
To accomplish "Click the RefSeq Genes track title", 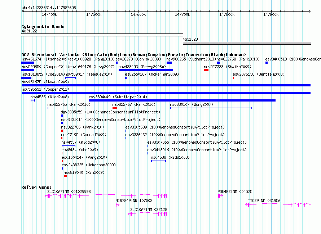I will [36, 188].
